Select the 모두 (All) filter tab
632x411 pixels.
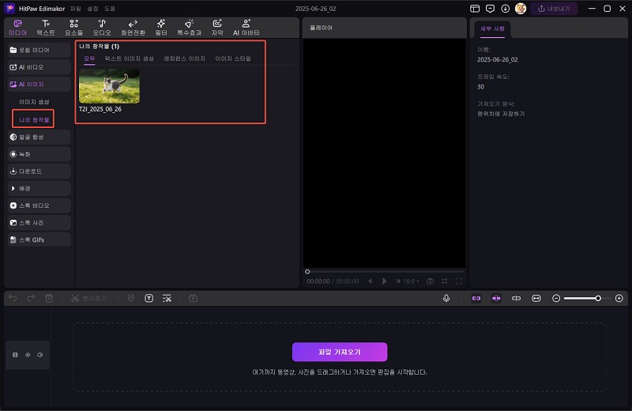[89, 59]
